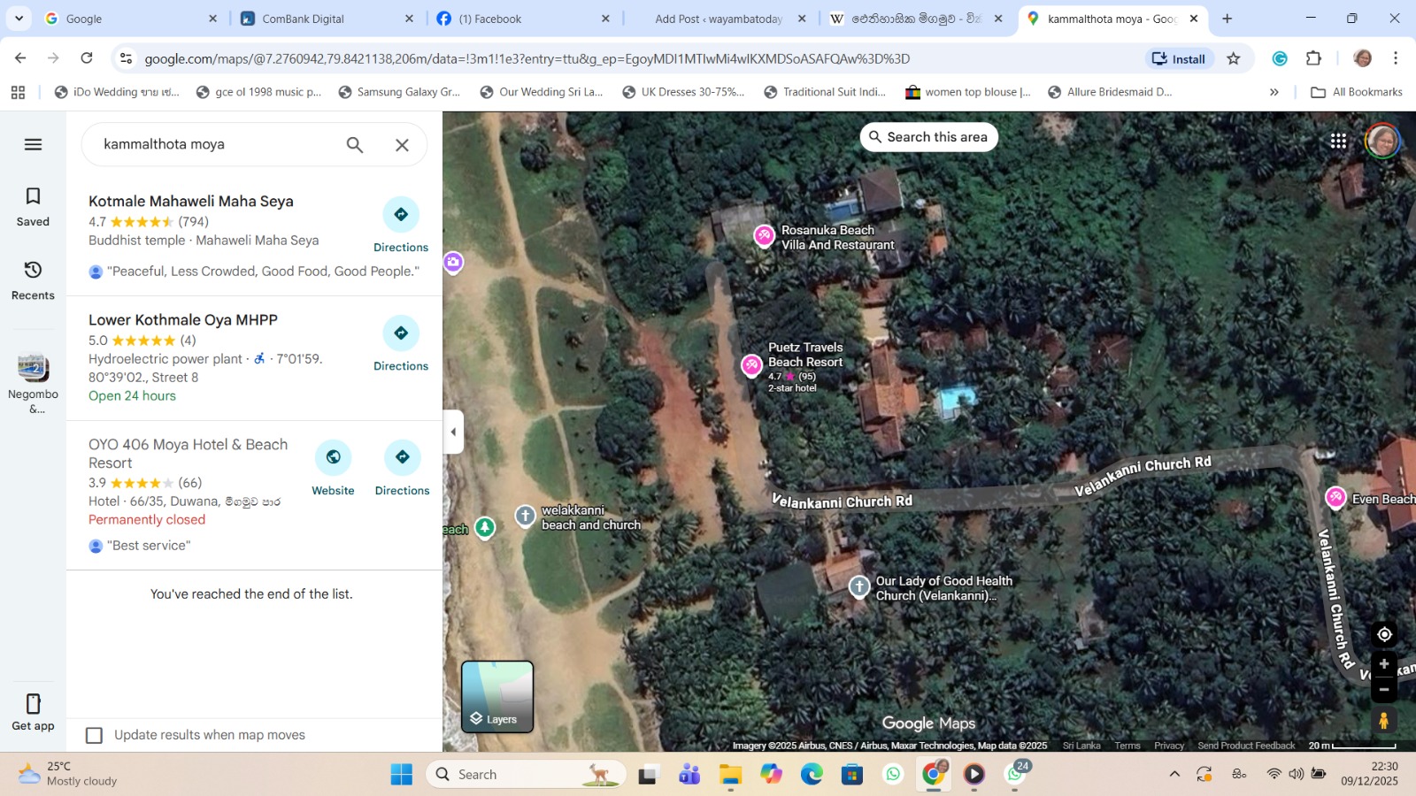Click the search magnifier icon

click(x=355, y=145)
